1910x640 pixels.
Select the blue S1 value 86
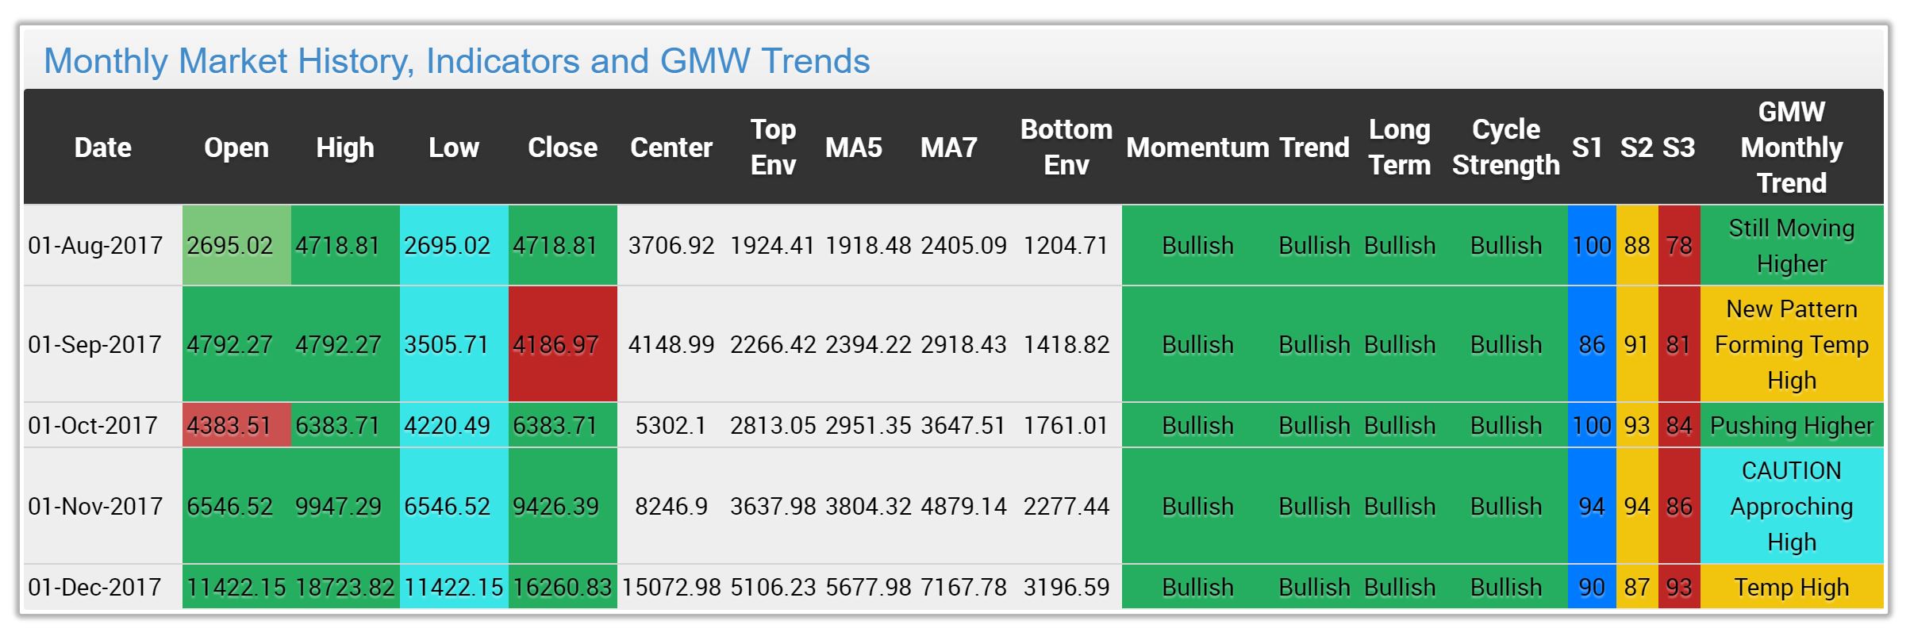pyautogui.click(x=1592, y=344)
